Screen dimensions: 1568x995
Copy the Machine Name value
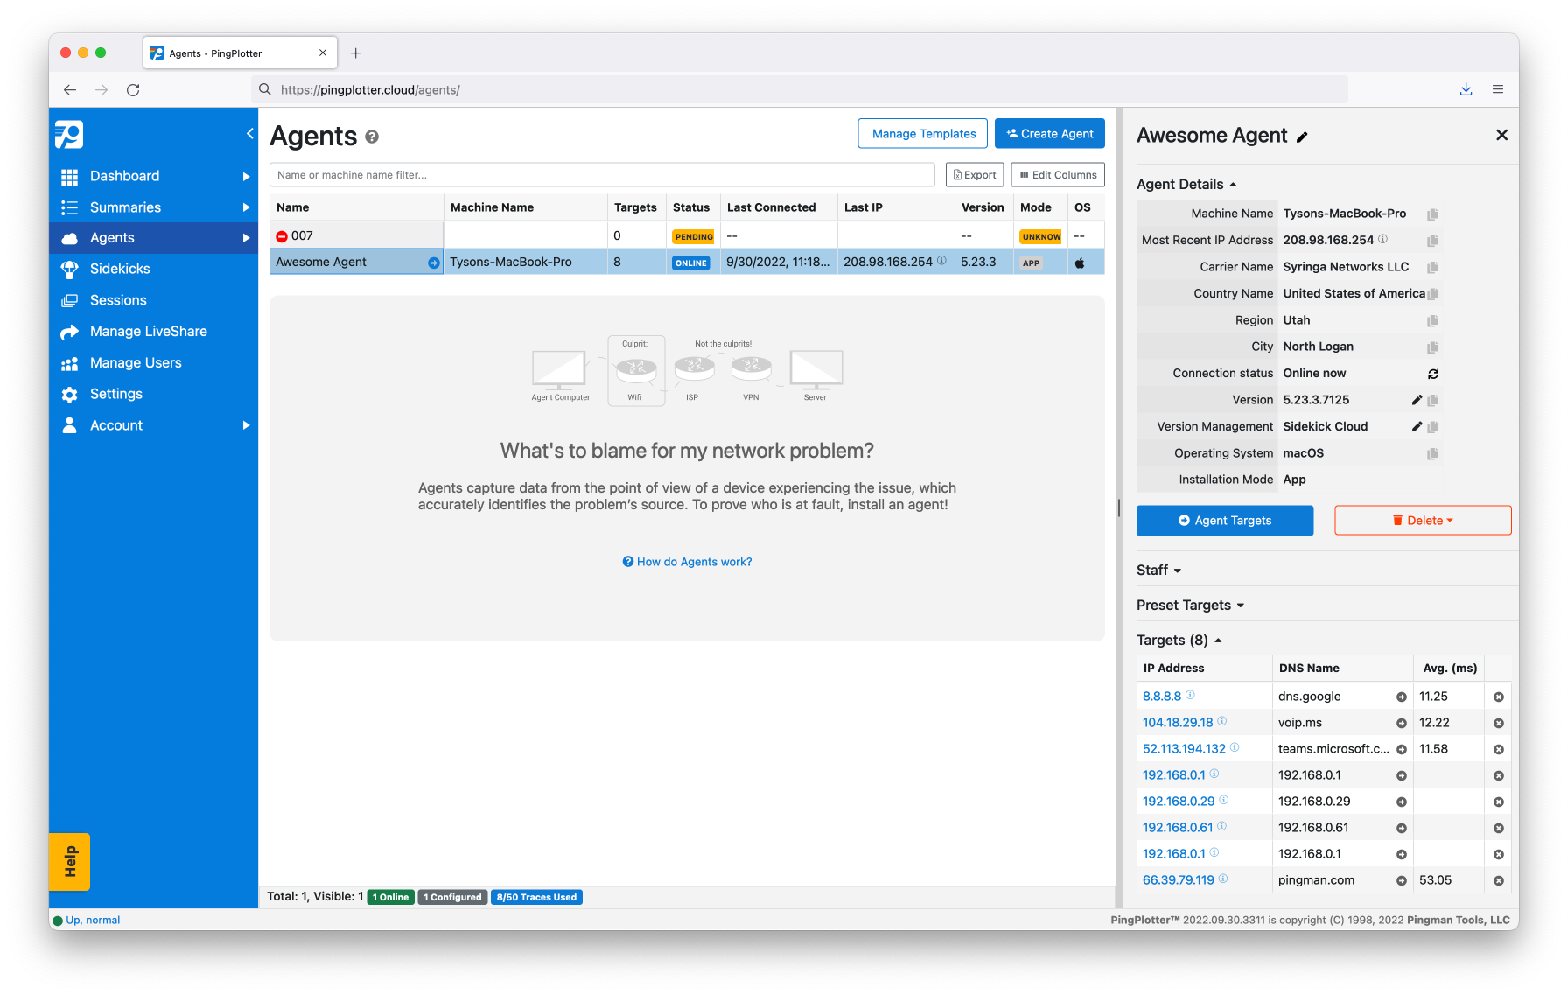pos(1432,214)
